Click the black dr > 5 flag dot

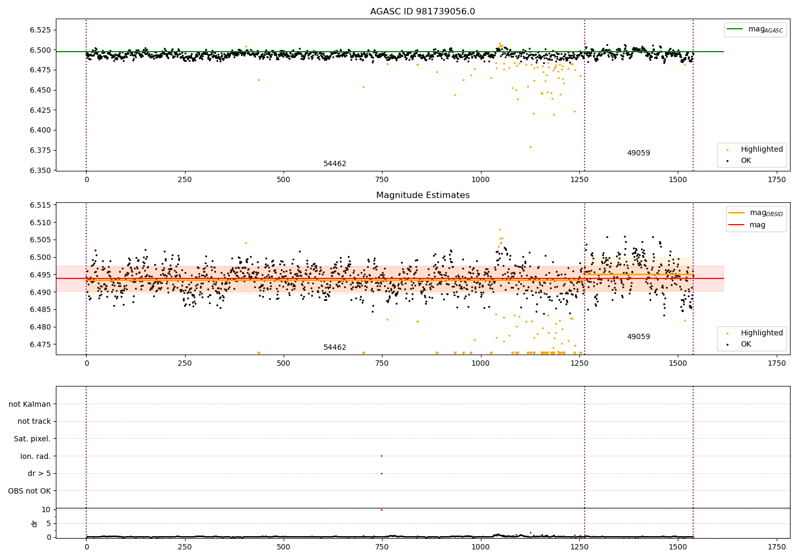pyautogui.click(x=381, y=473)
